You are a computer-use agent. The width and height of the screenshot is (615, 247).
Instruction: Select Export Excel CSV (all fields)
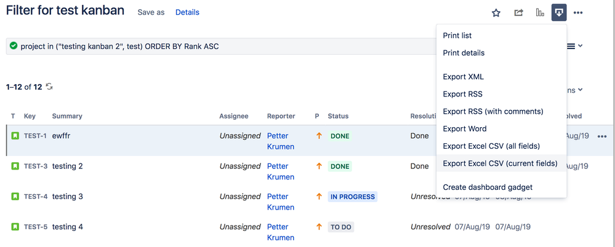coord(501,146)
